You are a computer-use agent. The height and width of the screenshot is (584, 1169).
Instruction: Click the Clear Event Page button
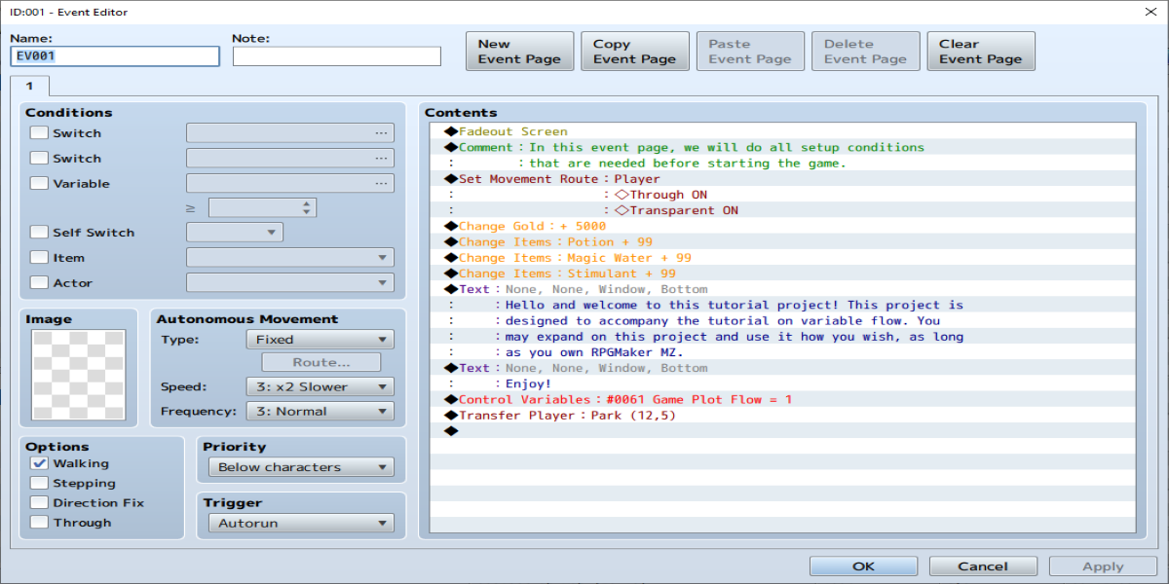(981, 51)
